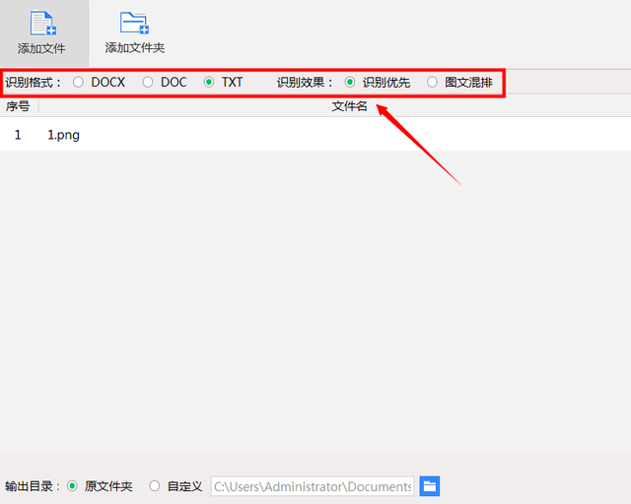Select DOCX recognition format
This screenshot has width=631, height=504.
click(78, 83)
